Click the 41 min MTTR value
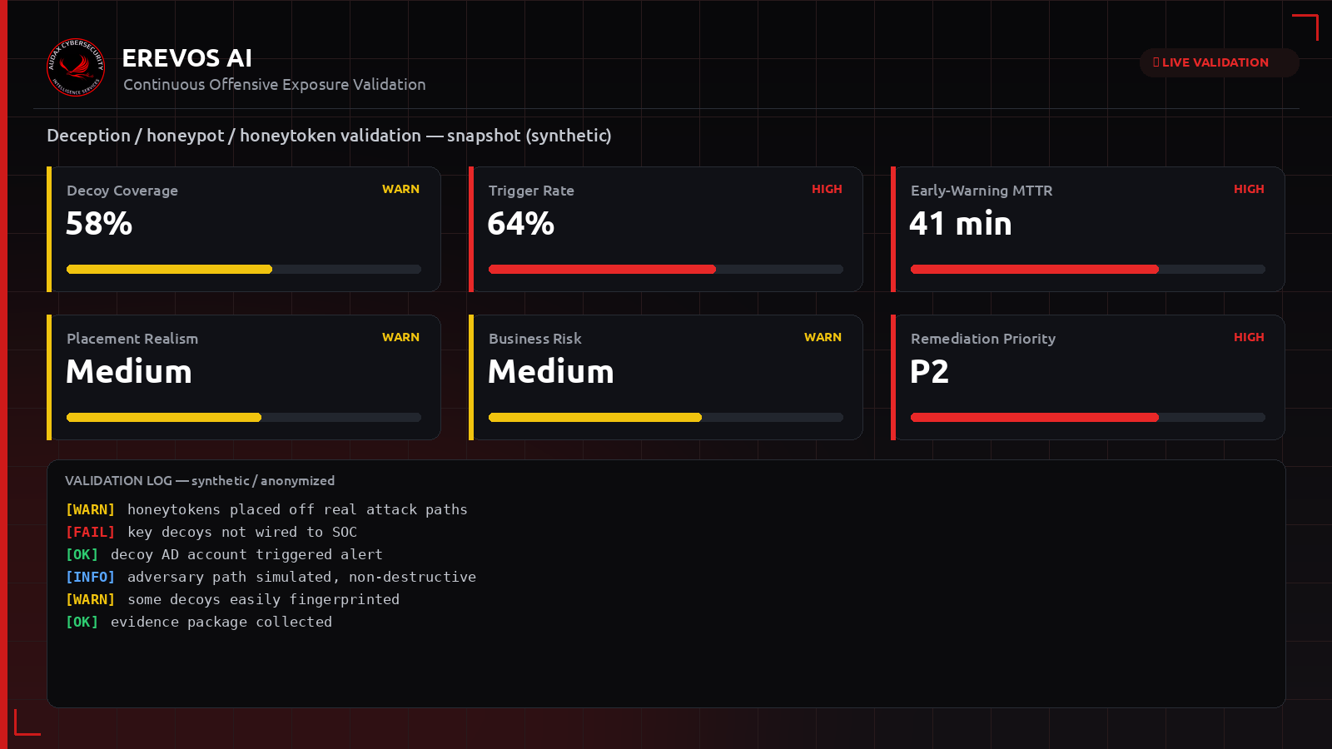Screen dimensions: 1332x749 click(x=961, y=224)
